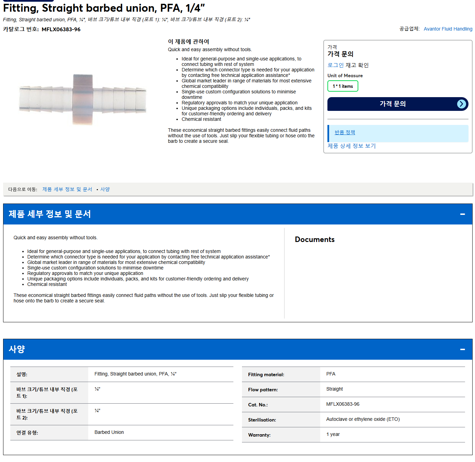Click the 설명 value in specifications table

135,374
